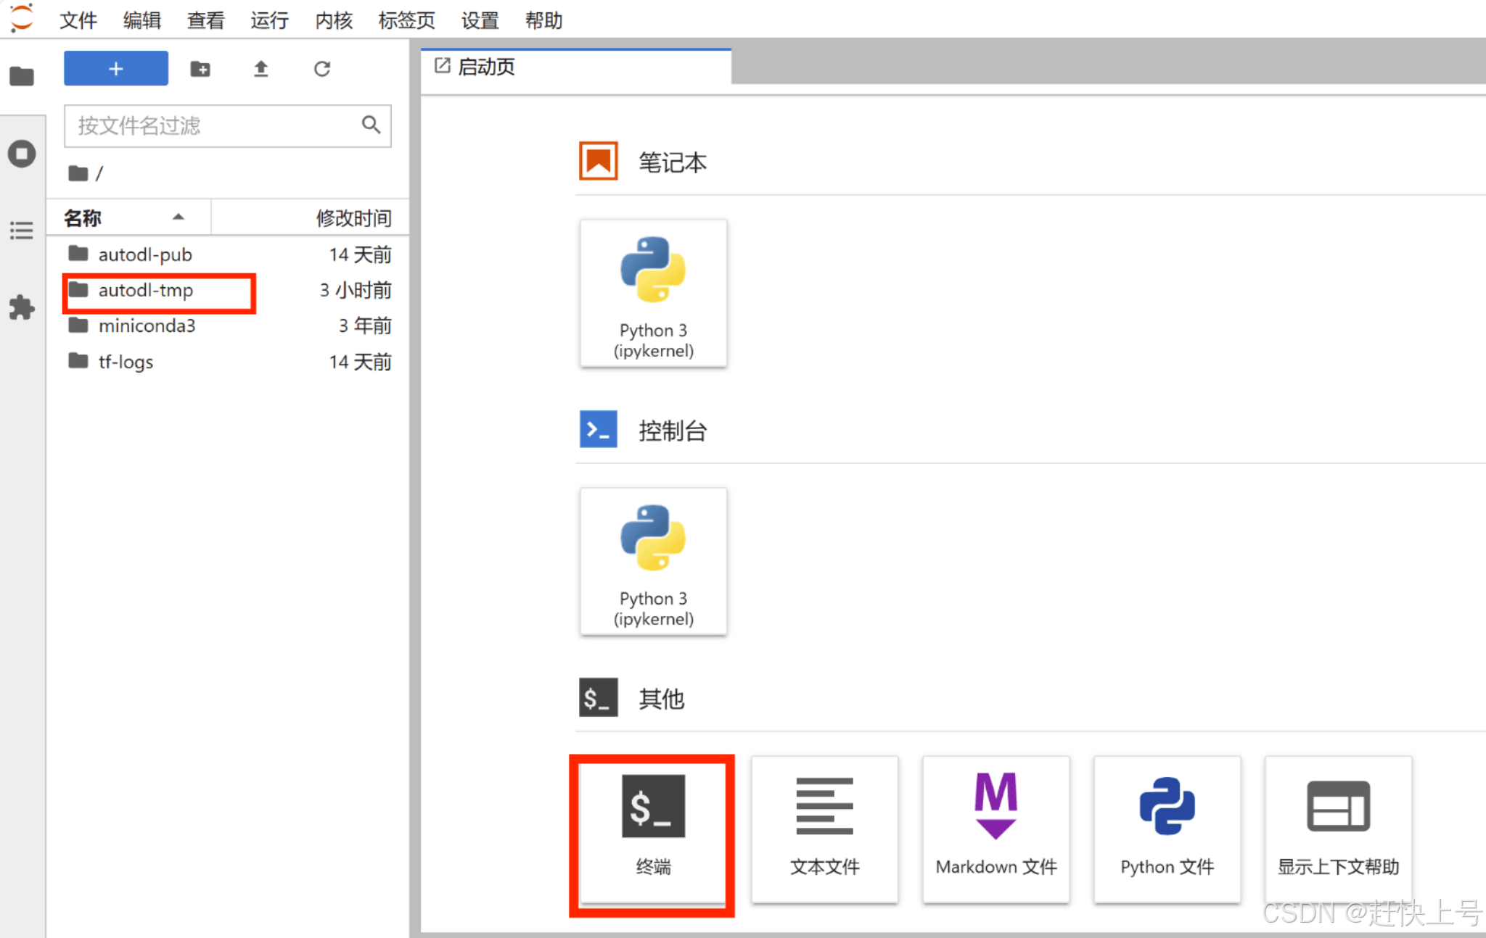Show the table of contents panel
Viewport: 1486px width, 938px height.
tap(22, 231)
